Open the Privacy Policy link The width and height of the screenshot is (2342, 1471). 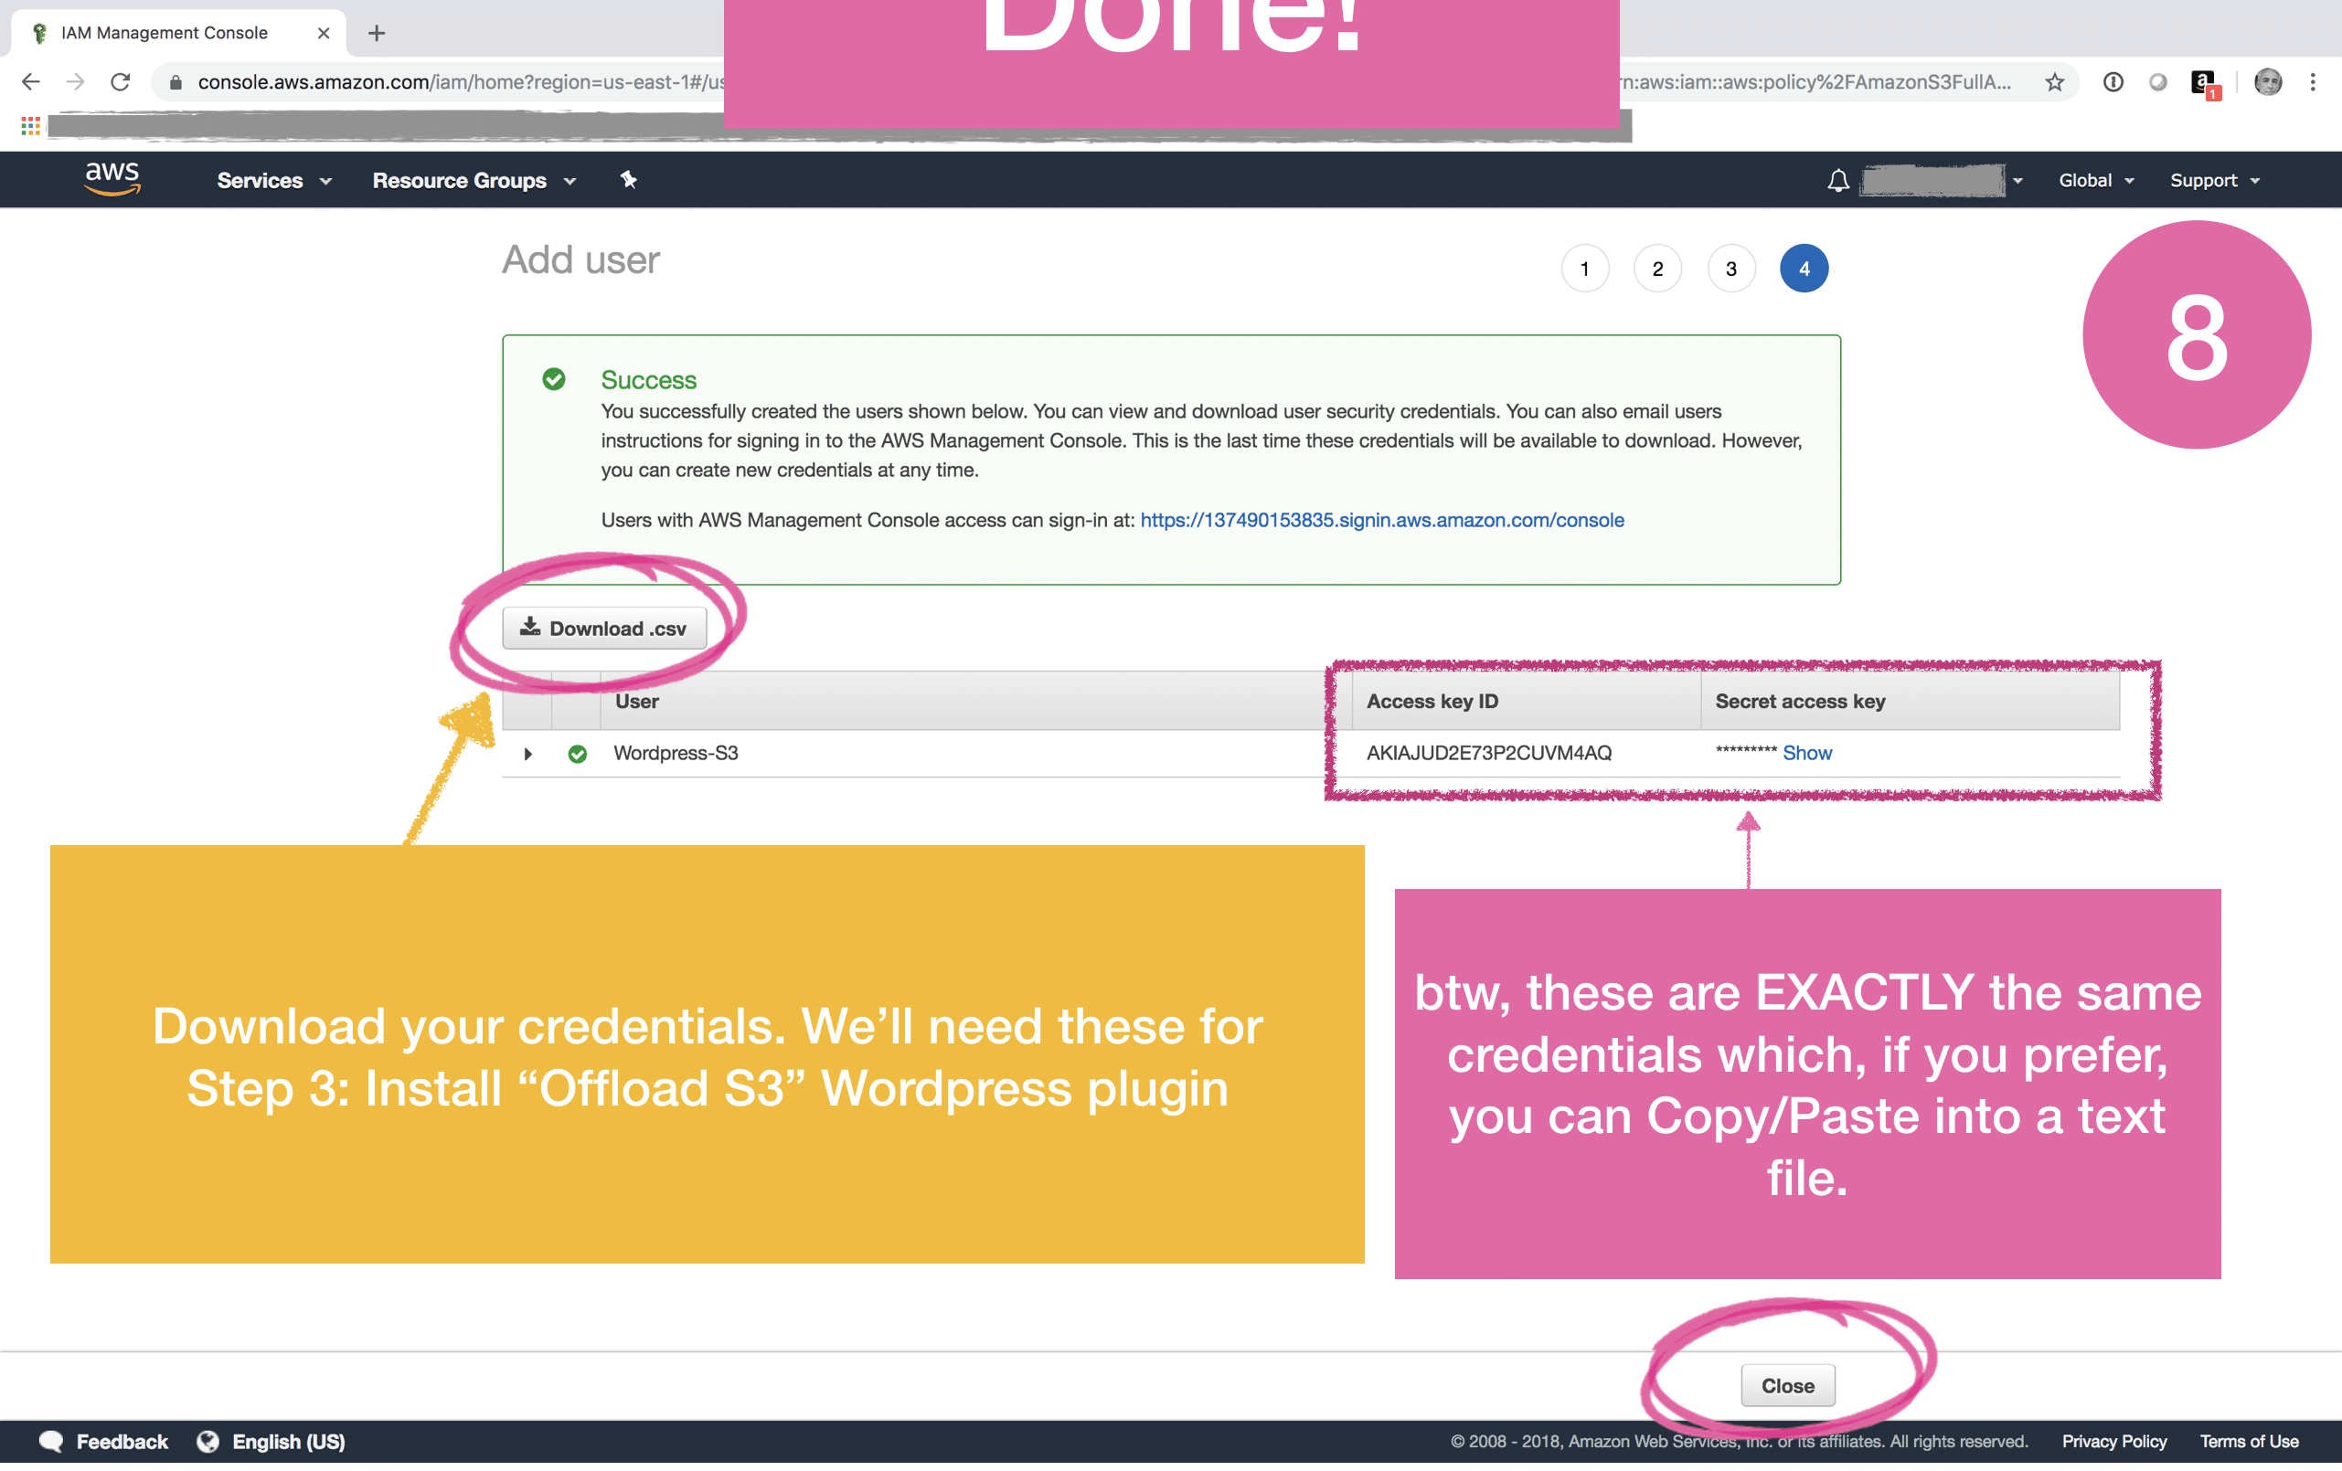tap(2113, 1441)
